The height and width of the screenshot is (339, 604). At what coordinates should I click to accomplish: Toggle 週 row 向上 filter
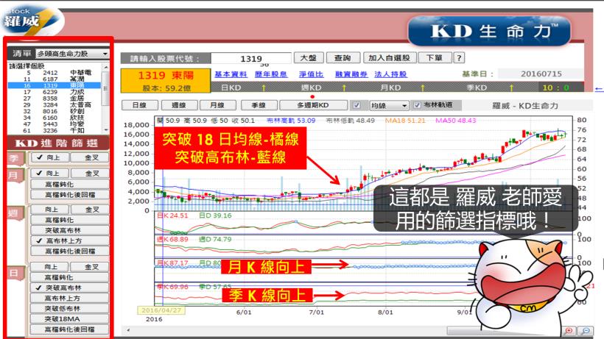coord(50,210)
